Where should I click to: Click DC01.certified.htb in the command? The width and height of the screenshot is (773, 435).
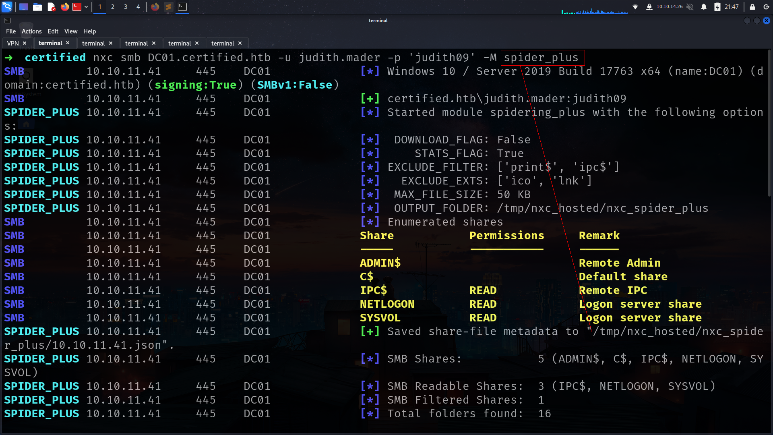tap(209, 58)
